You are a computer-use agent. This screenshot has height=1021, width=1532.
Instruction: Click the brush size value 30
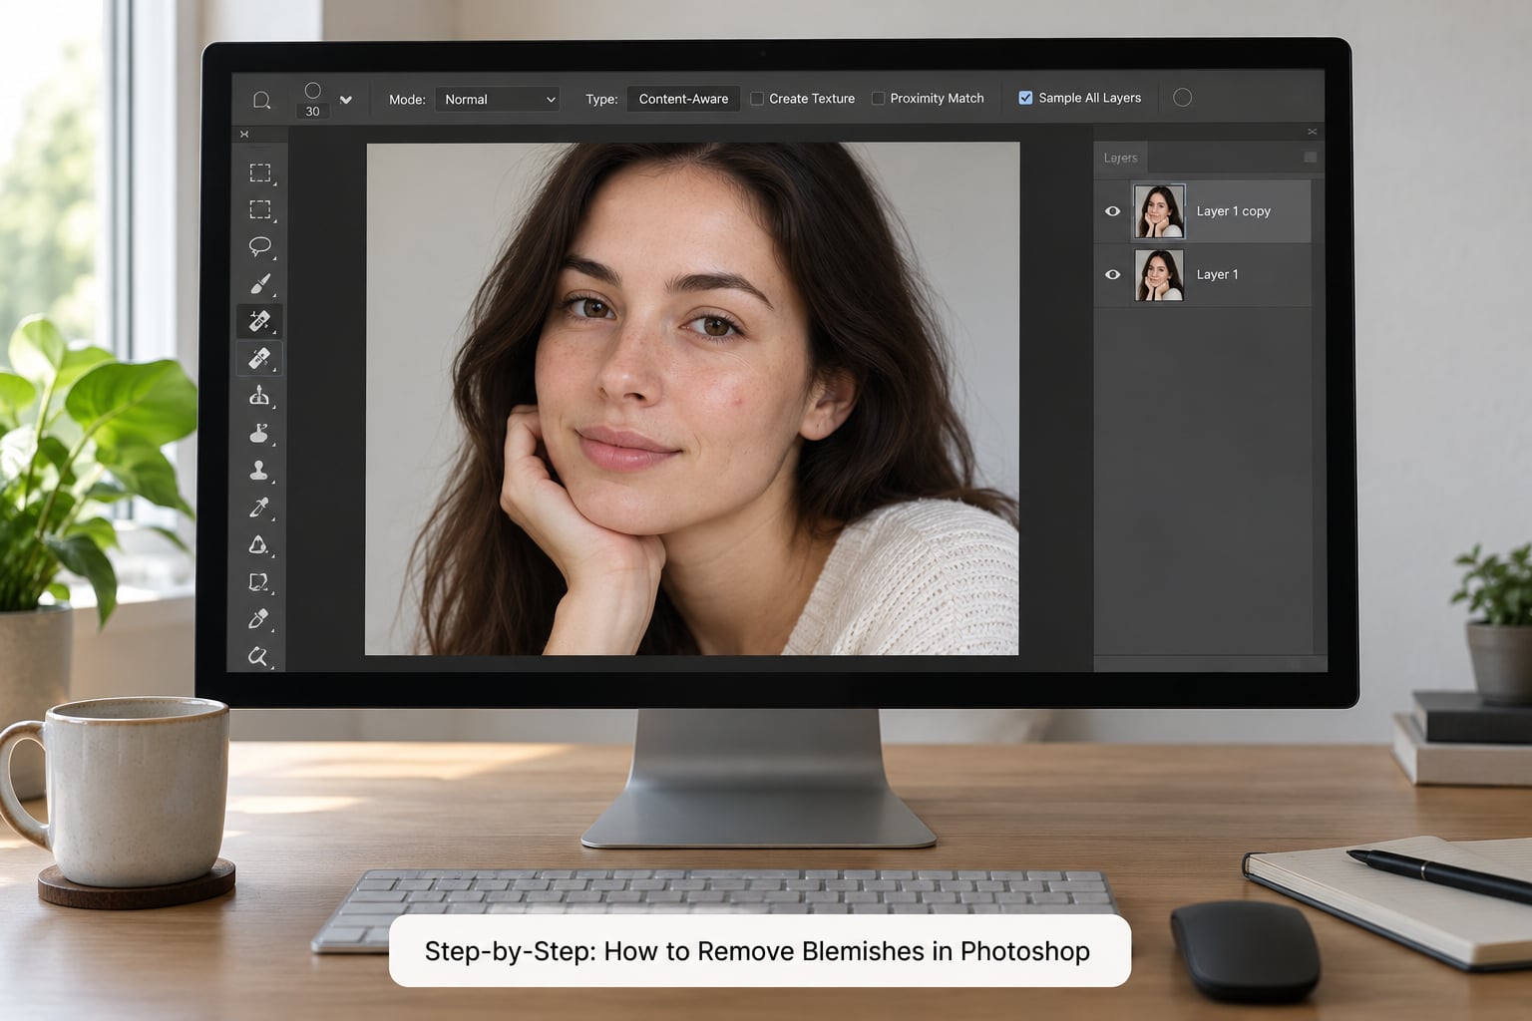coord(312,112)
